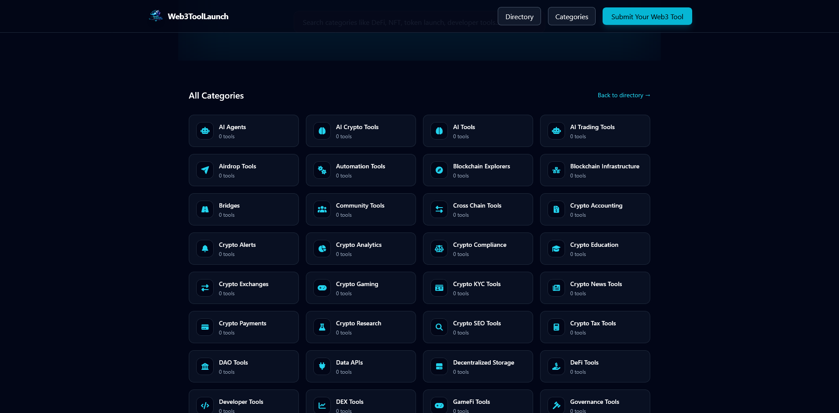The width and height of the screenshot is (839, 413).
Task: Click the Crypto Analytics pie chart icon
Action: (x=322, y=249)
